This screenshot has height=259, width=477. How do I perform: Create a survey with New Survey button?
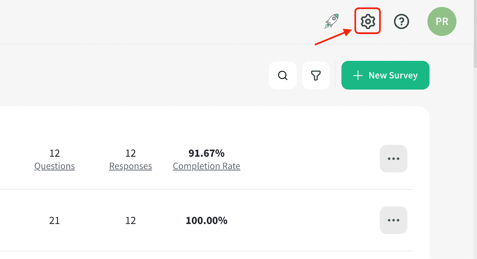(x=385, y=75)
